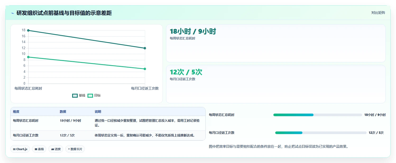Click the 每月口径返工次数 progress bar
The image size is (396, 163).
321,133
